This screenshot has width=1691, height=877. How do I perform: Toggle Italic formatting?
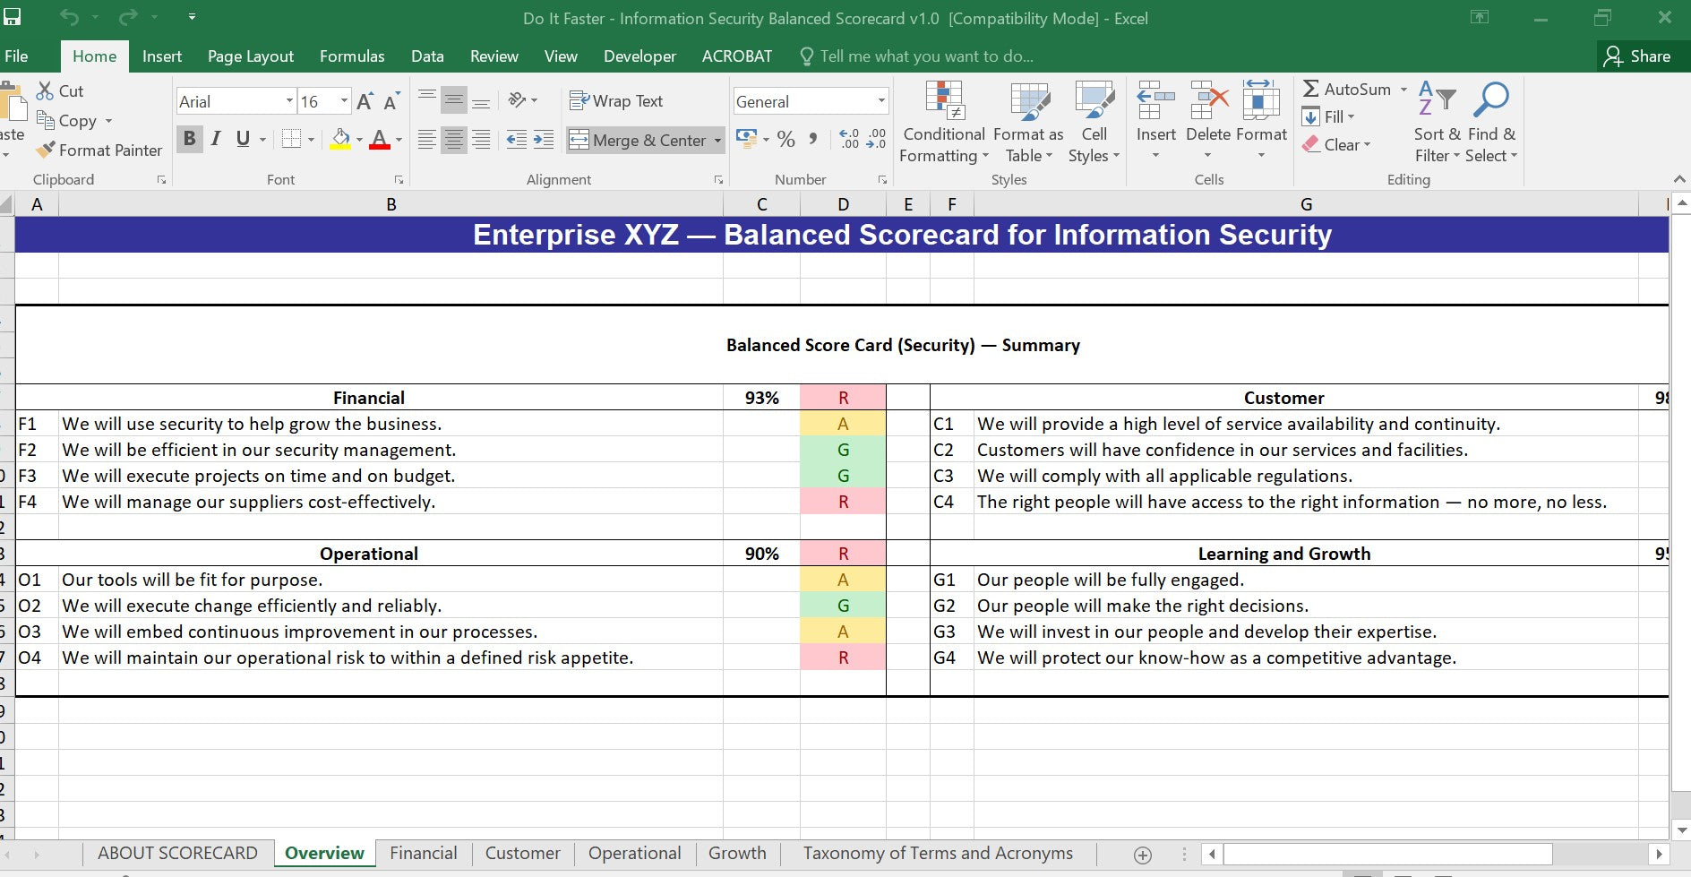click(x=216, y=139)
